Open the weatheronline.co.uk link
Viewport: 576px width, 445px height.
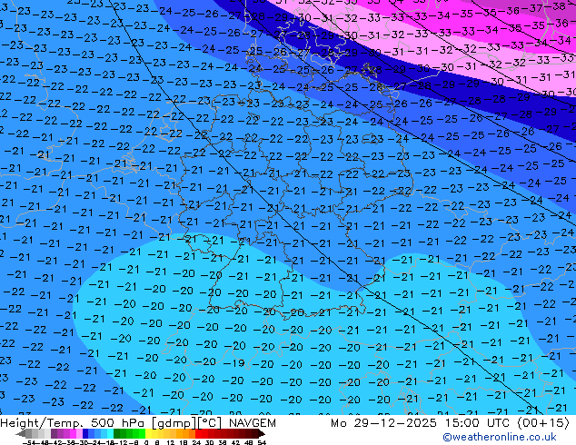[500, 437]
